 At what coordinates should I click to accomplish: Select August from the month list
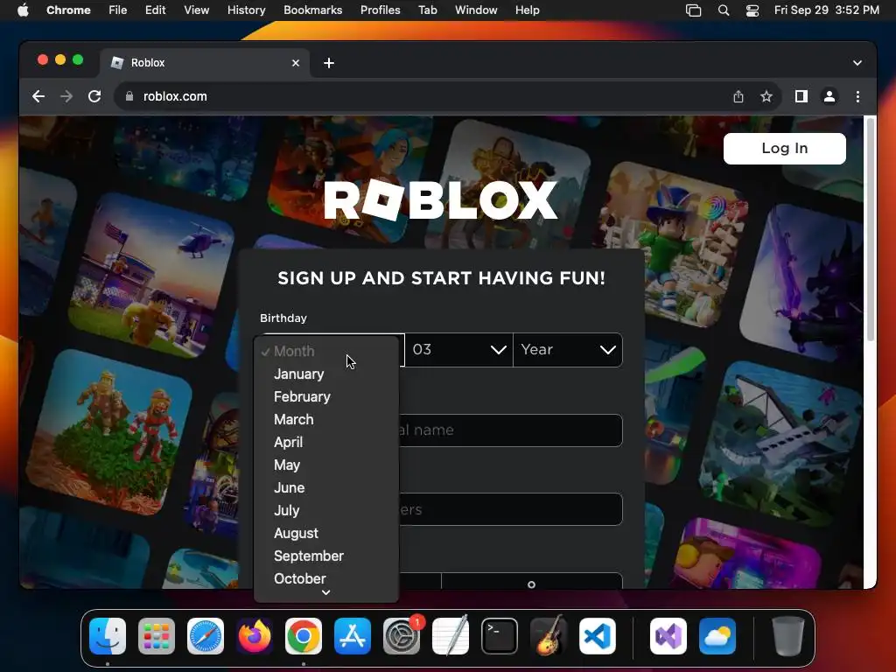point(326,533)
